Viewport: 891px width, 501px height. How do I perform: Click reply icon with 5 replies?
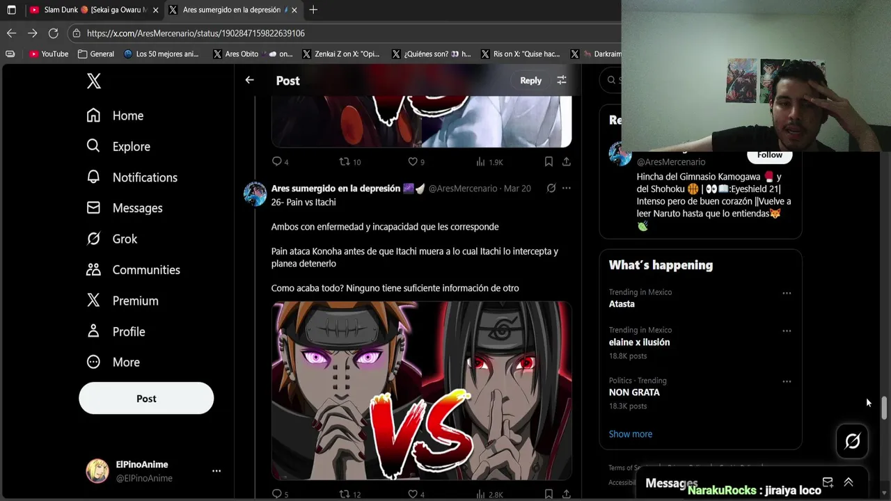point(281,495)
